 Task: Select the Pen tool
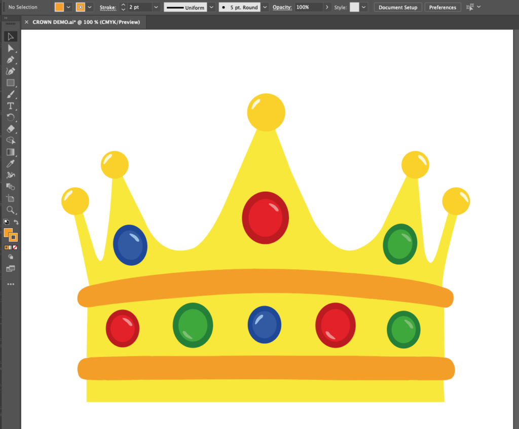pyautogui.click(x=10, y=60)
